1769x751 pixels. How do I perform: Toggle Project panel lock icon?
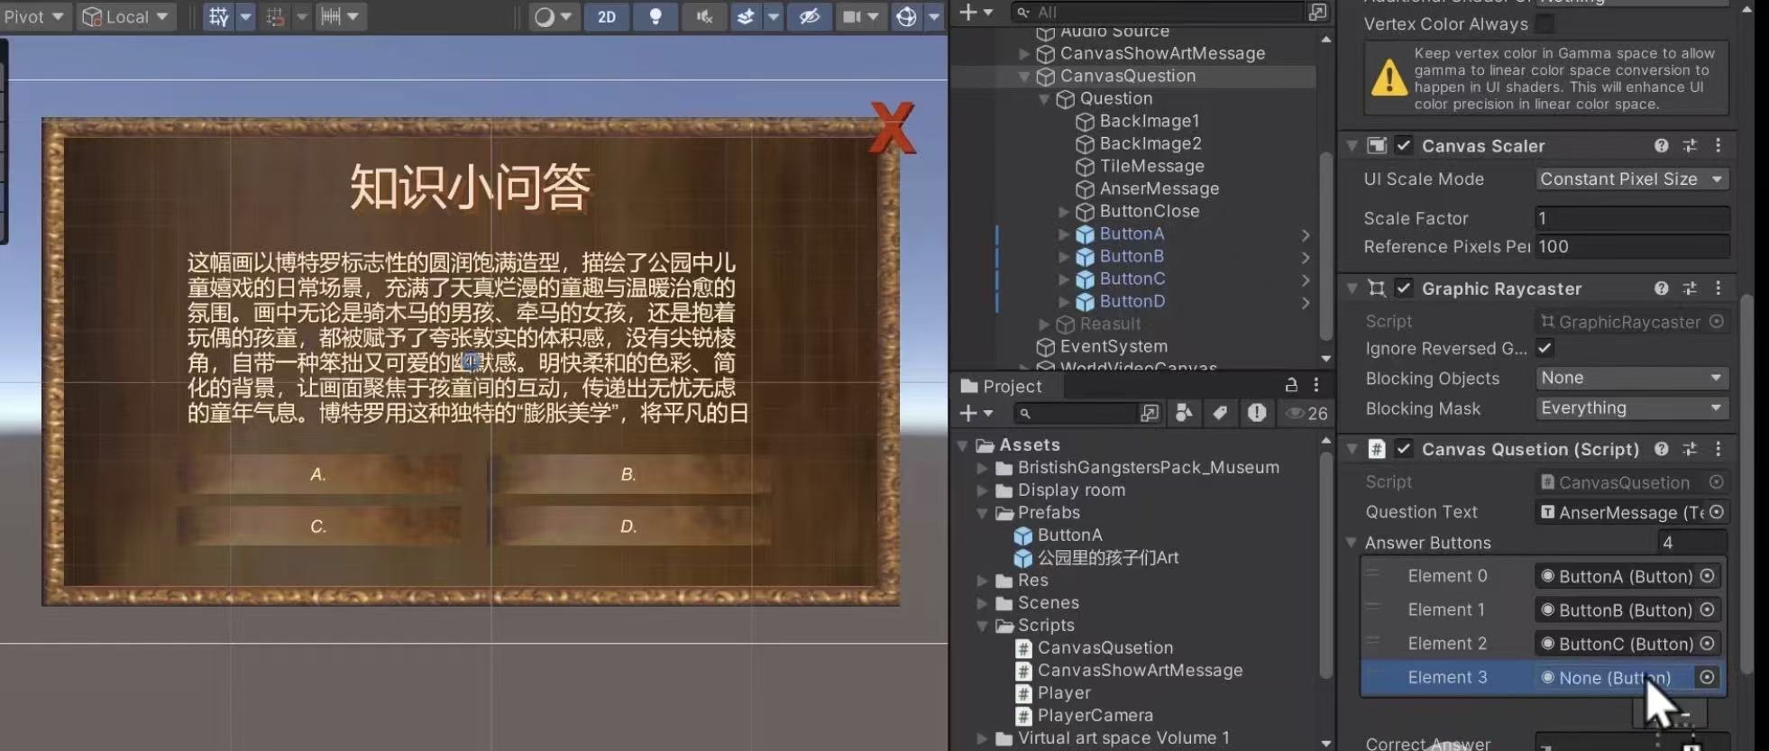coord(1291,385)
